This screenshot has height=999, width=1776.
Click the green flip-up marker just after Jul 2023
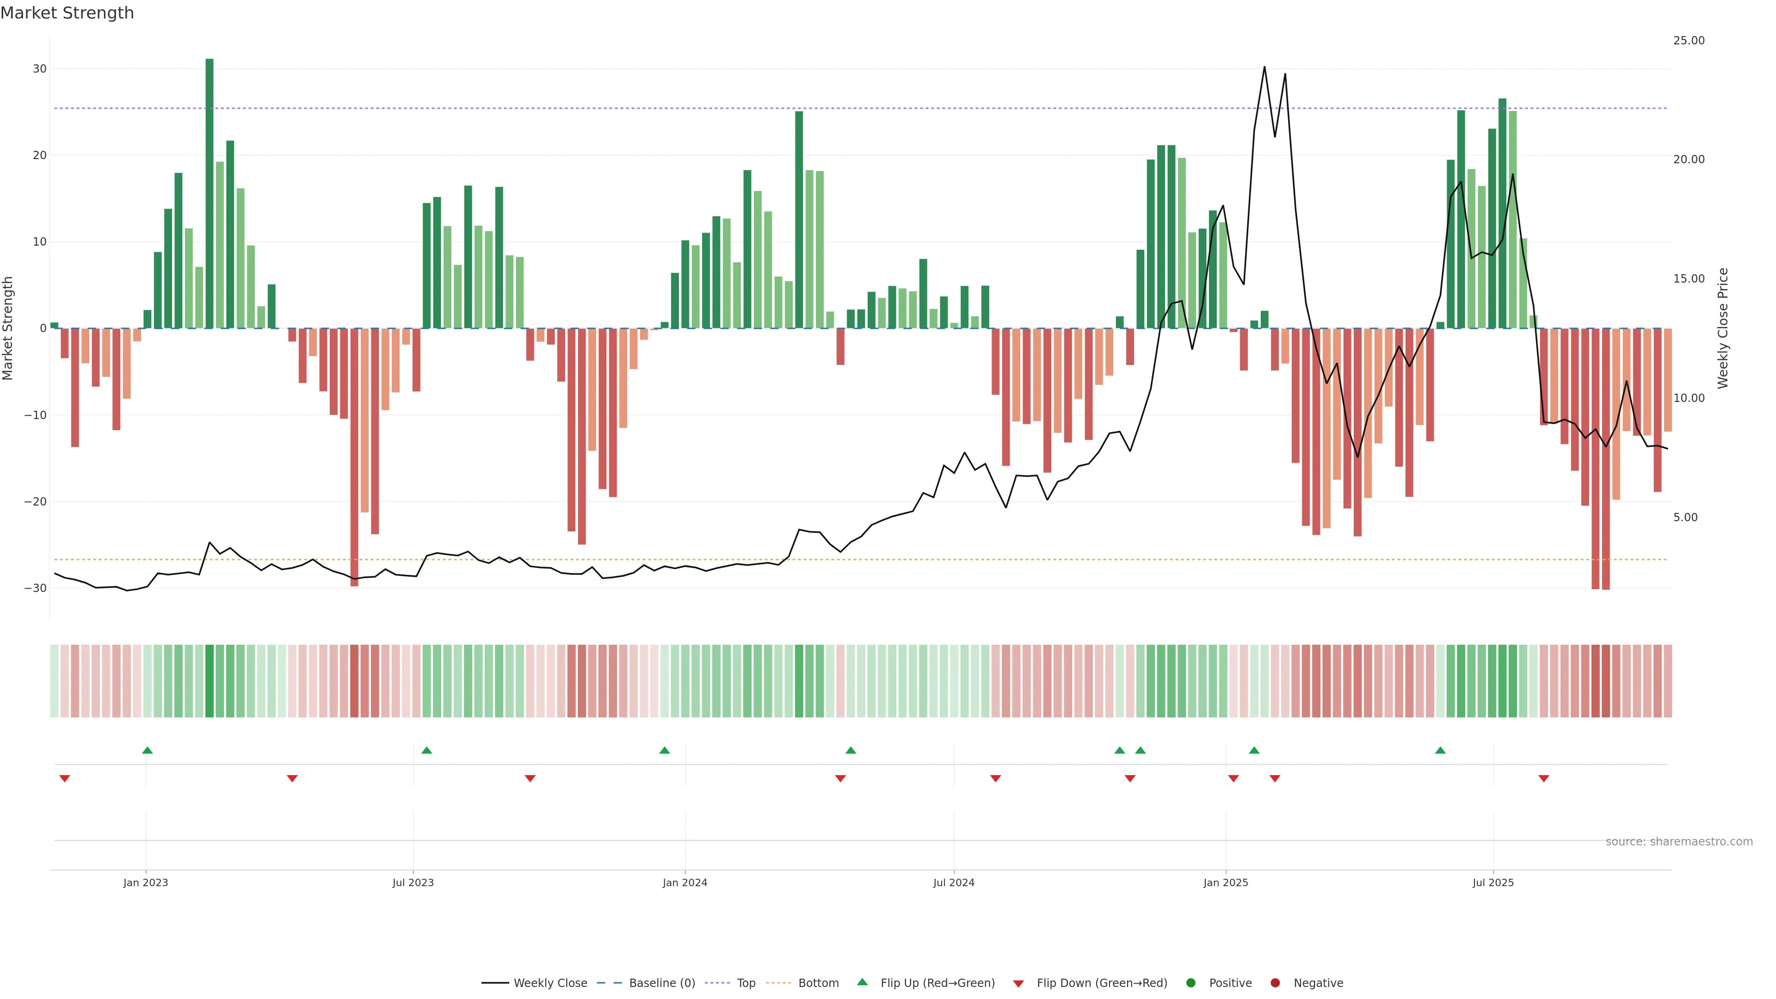click(427, 750)
